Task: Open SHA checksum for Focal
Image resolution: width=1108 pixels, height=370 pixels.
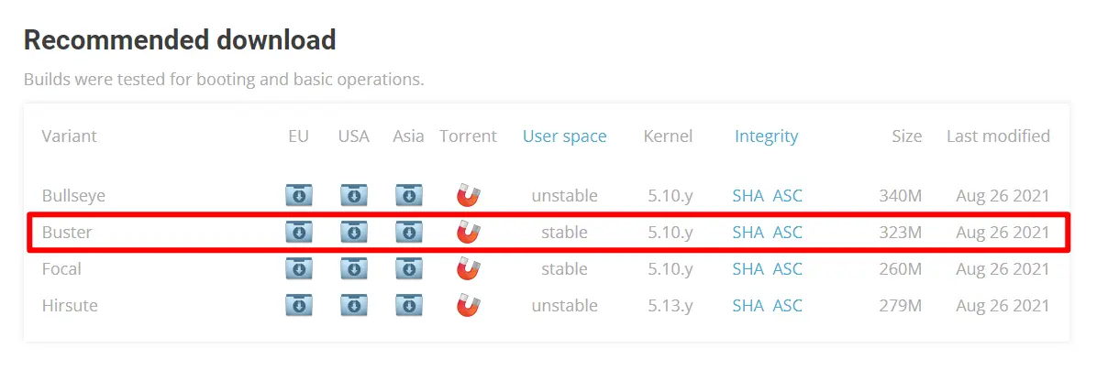Action: pos(748,268)
